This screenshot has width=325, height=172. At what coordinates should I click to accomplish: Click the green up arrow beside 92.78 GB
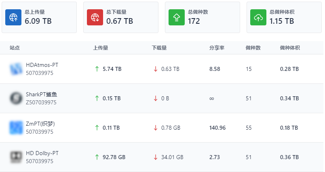(x=97, y=157)
